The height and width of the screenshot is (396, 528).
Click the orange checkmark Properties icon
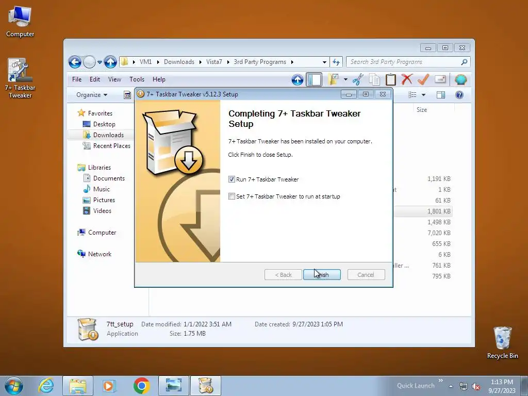coord(423,80)
